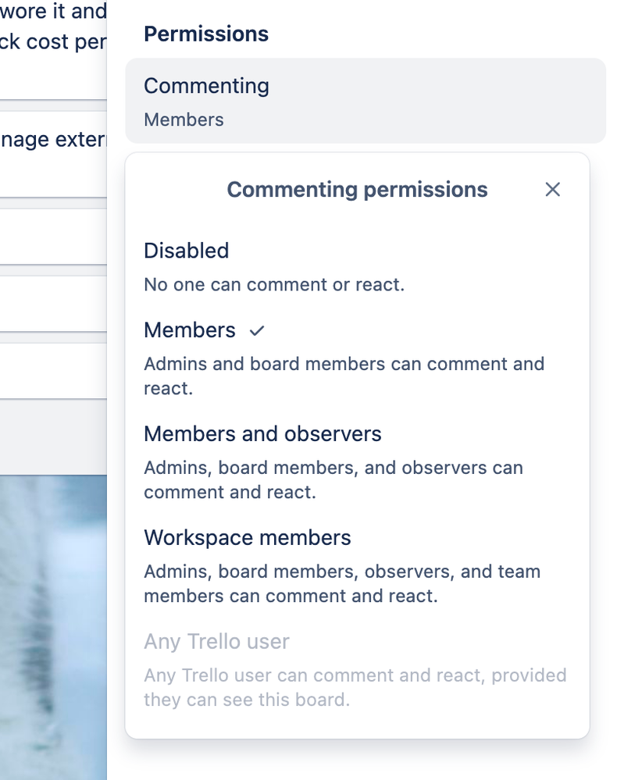Click 'Any Trello user can comment' description
The height and width of the screenshot is (780, 617).
(x=355, y=687)
